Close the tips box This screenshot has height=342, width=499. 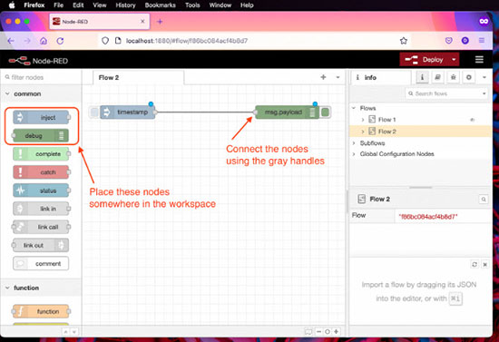pyautogui.click(x=485, y=264)
